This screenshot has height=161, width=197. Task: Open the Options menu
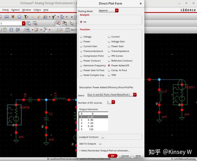15,10
